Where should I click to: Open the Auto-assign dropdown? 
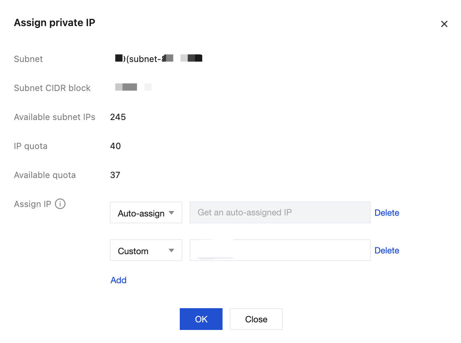[x=146, y=212]
